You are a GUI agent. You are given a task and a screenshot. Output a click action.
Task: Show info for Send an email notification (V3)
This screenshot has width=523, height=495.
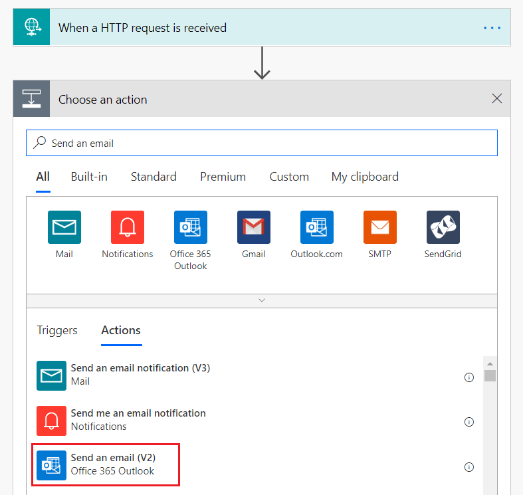pos(469,377)
